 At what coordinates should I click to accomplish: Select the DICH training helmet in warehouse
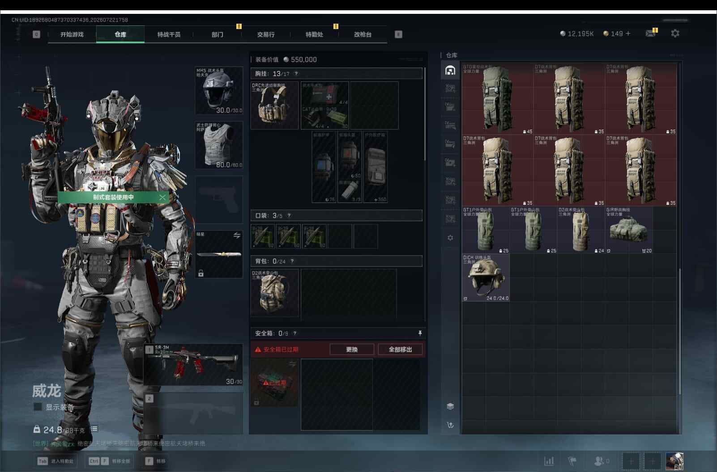486,278
